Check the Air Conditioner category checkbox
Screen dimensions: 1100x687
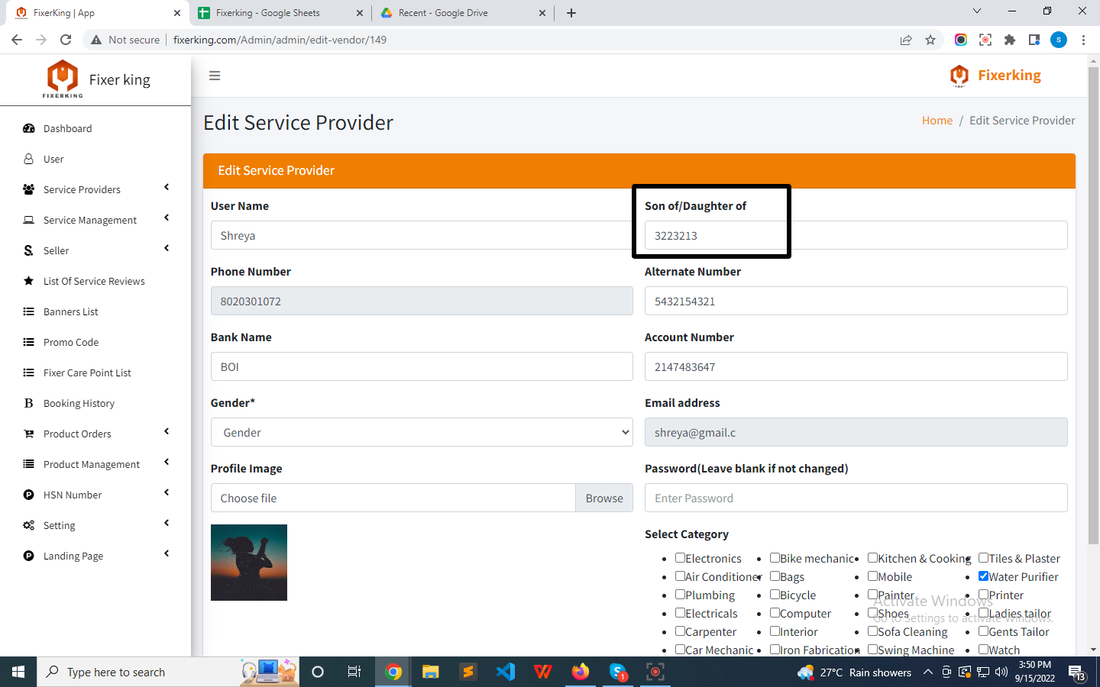(x=680, y=576)
